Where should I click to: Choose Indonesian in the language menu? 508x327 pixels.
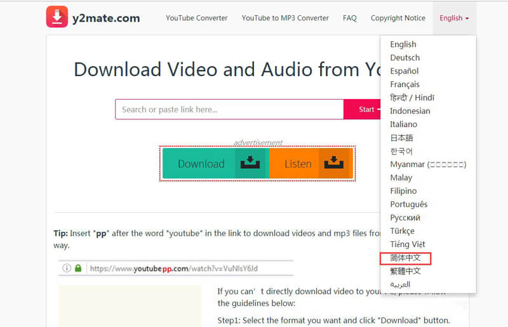point(410,111)
